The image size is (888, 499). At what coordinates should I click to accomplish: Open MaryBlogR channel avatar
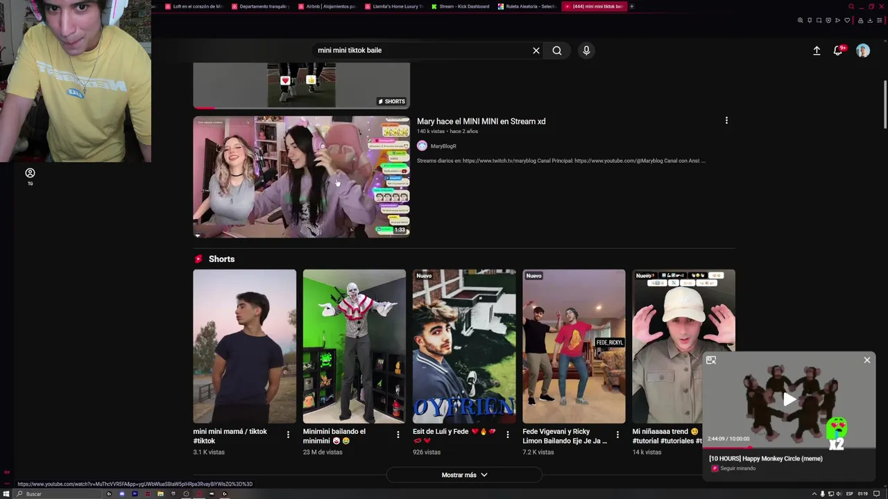[422, 146]
